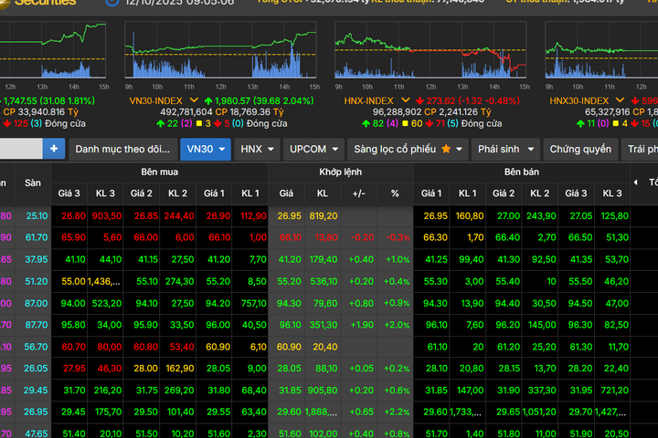Click the sell volume 721,20
Screen dimensions: 658x438
coord(614,391)
